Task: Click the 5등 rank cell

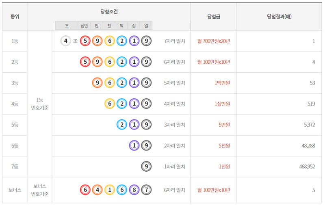Action: pyautogui.click(x=15, y=125)
